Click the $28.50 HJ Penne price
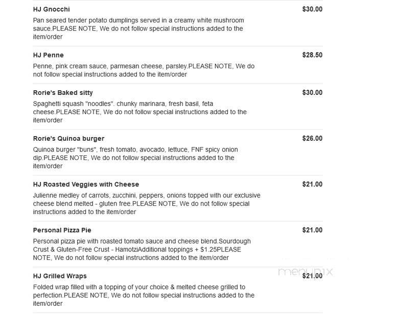 (312, 55)
